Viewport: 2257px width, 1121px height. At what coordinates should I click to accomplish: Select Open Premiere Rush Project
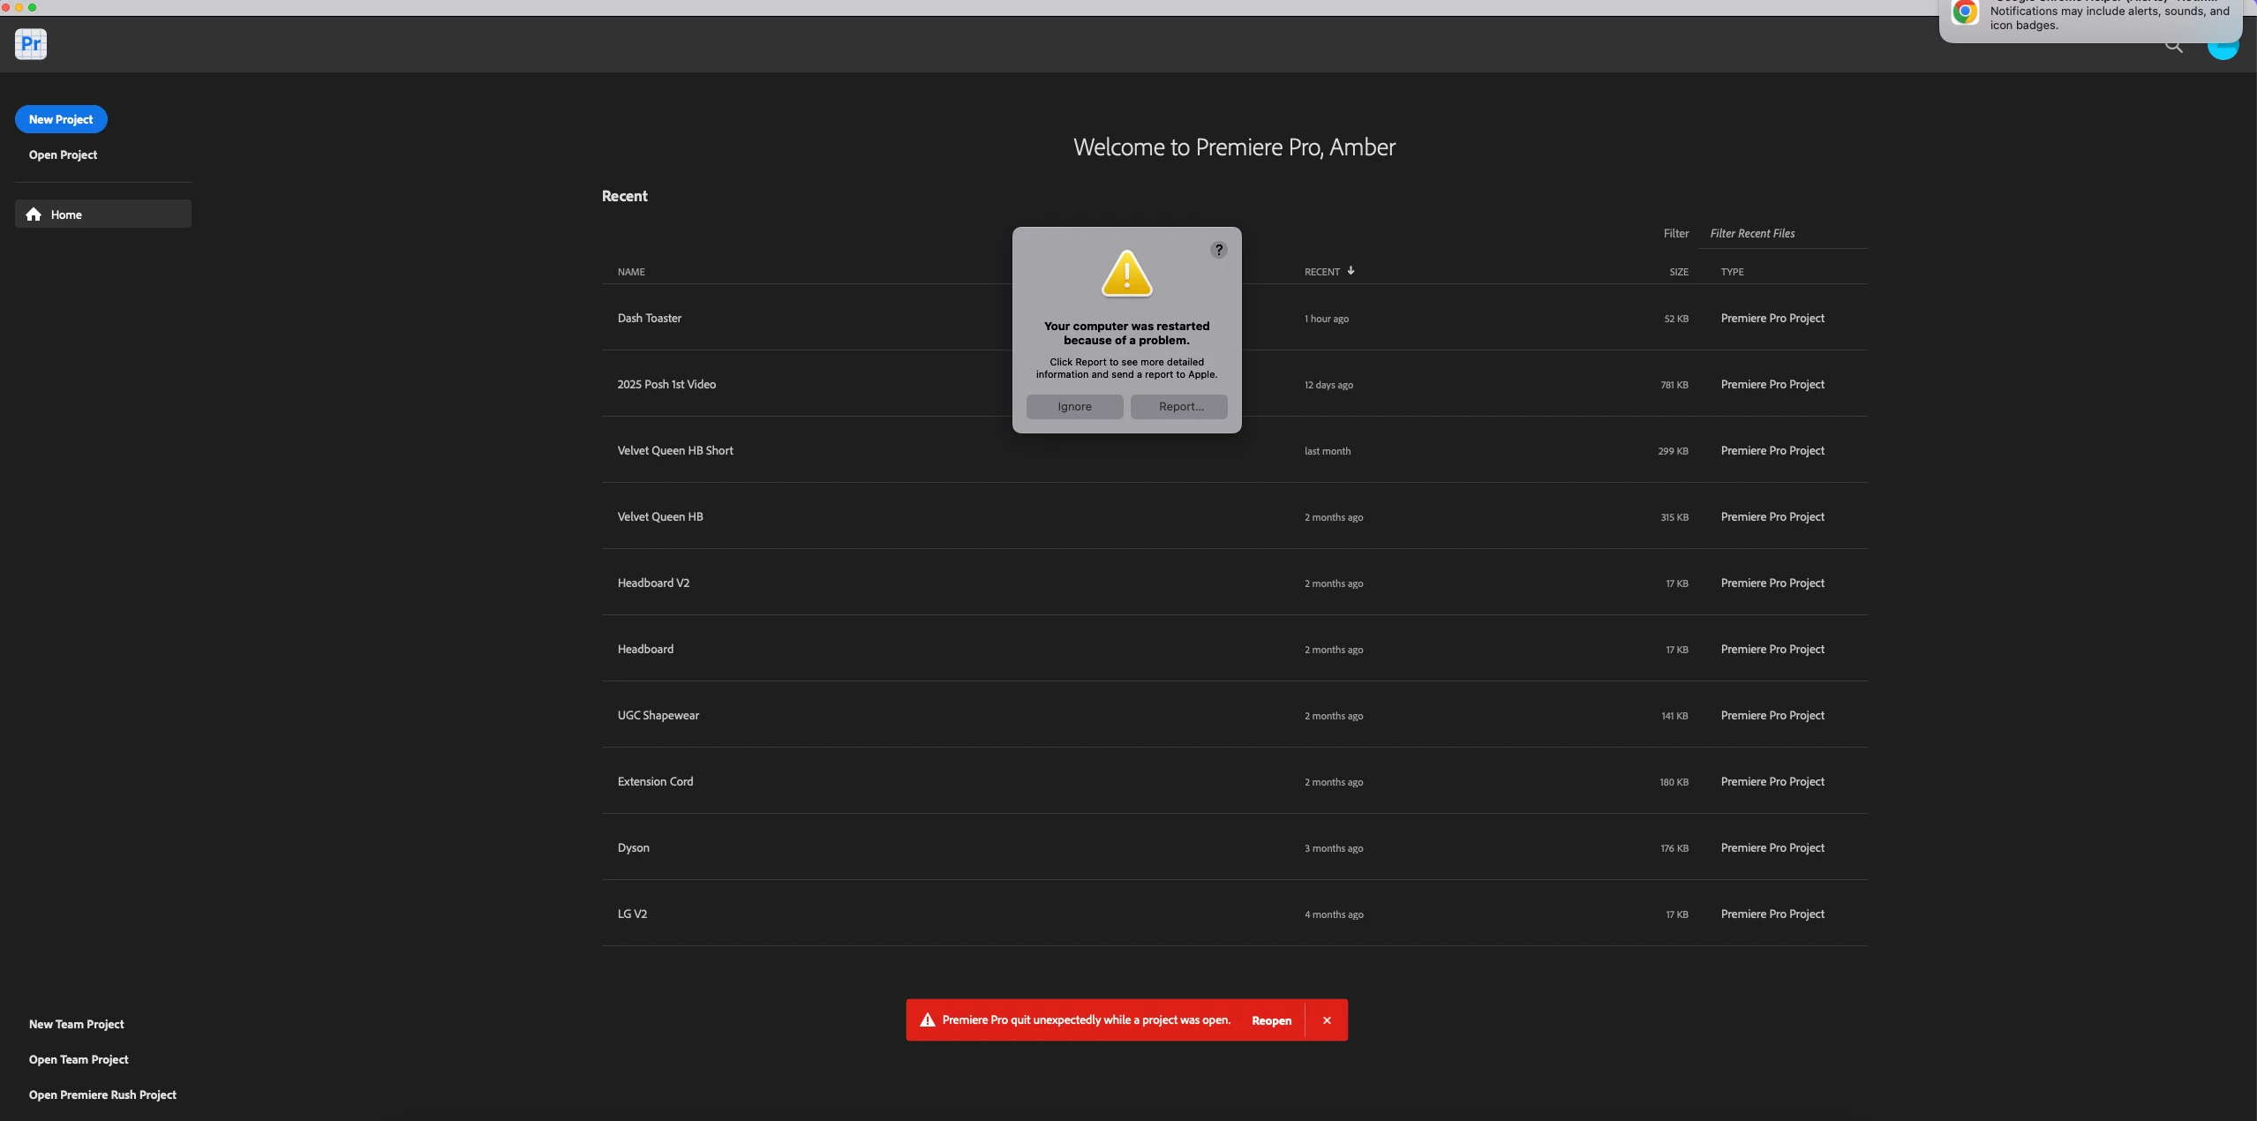click(x=102, y=1095)
